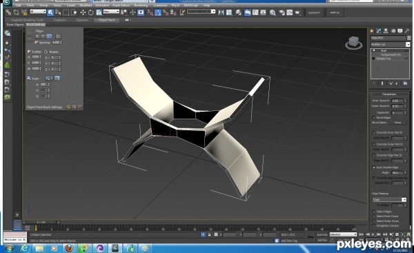Viewport: 414px width, 253px height.
Task: Open the reference coordinate system View dropdown
Action: click(x=111, y=11)
